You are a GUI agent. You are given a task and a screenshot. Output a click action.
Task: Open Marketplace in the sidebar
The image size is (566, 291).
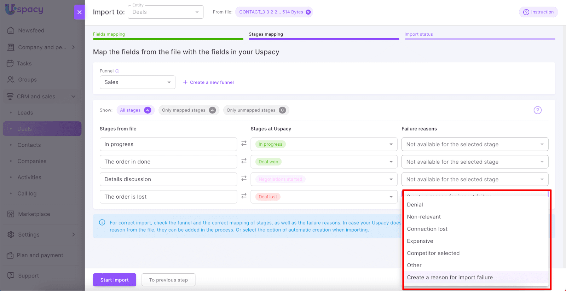(34, 214)
